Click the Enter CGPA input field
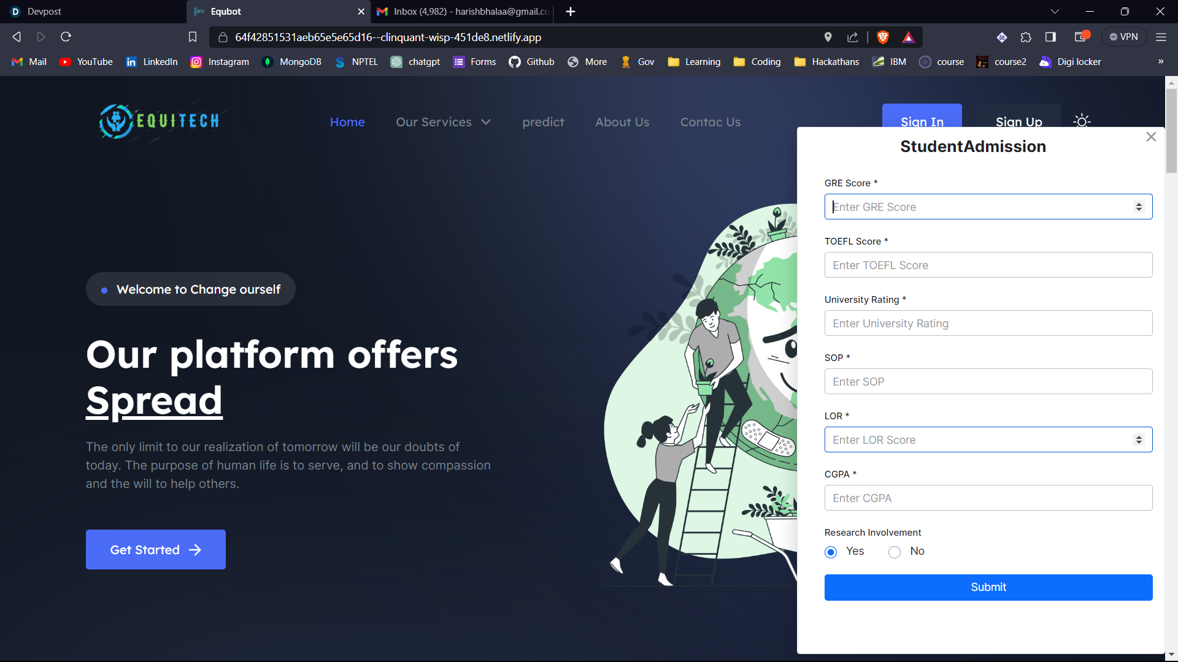Image resolution: width=1178 pixels, height=662 pixels. click(x=988, y=498)
